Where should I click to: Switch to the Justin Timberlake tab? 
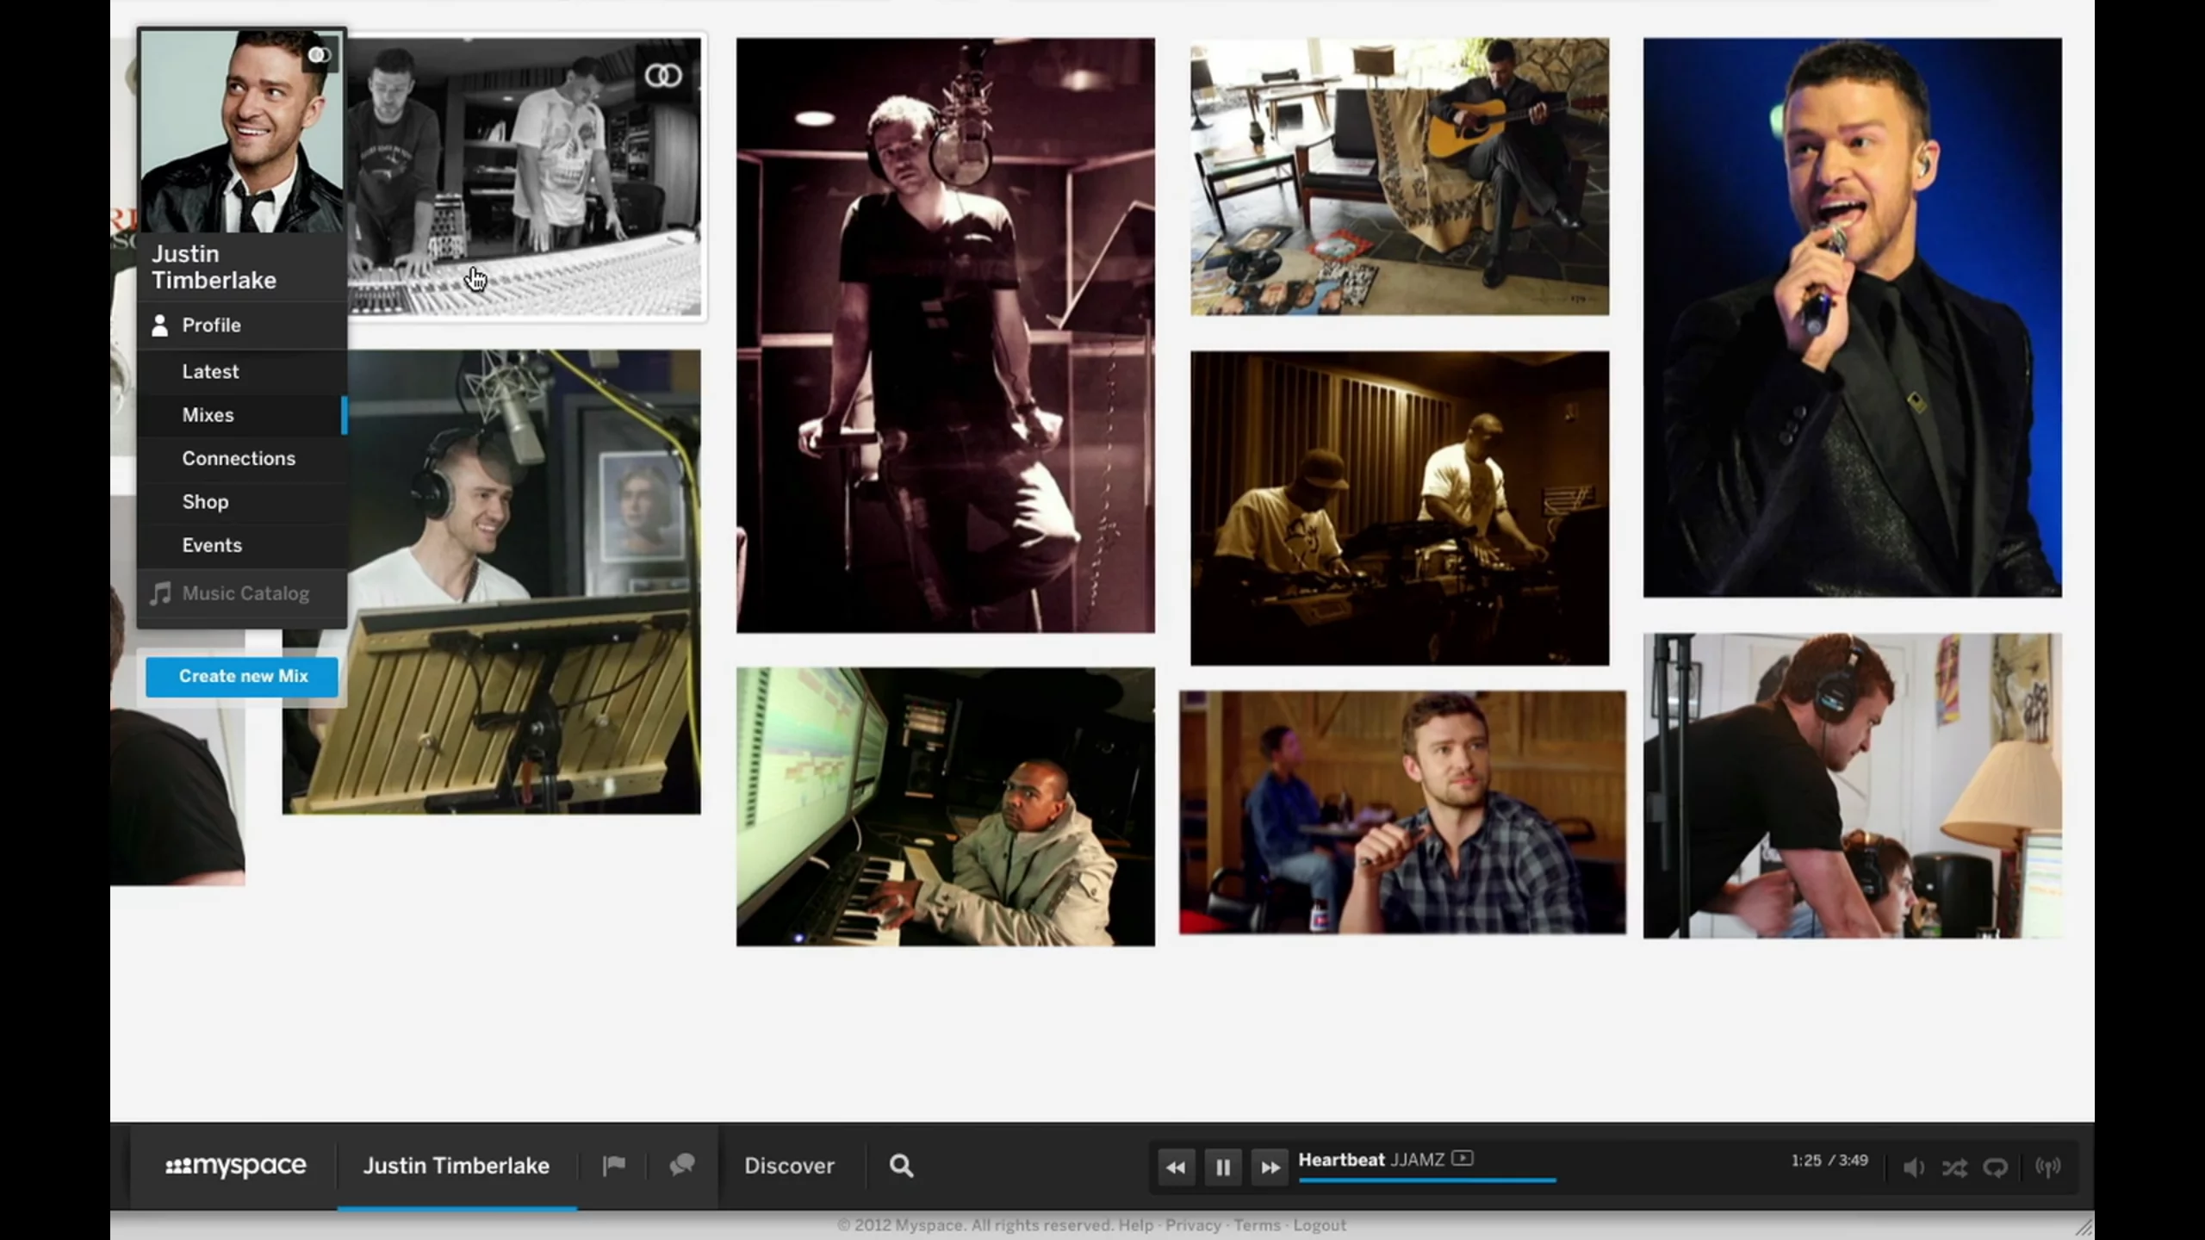tap(457, 1165)
